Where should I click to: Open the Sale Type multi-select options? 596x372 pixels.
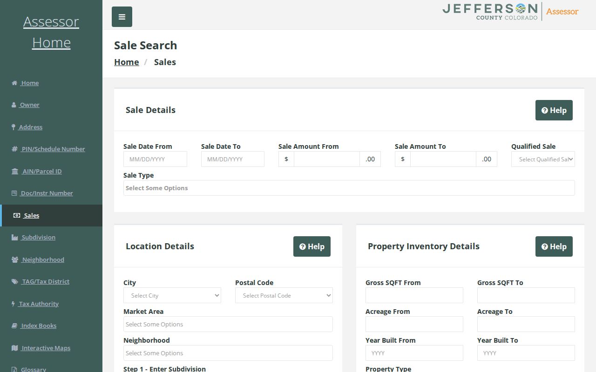(349, 188)
